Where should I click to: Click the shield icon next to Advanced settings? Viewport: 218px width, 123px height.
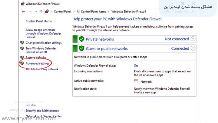[x=22, y=63]
